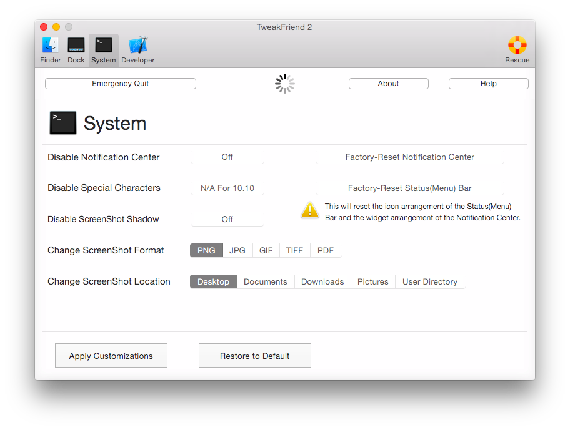Toggle Disable ScreenShot Shadow Off switch
570x430 pixels.
tap(227, 219)
